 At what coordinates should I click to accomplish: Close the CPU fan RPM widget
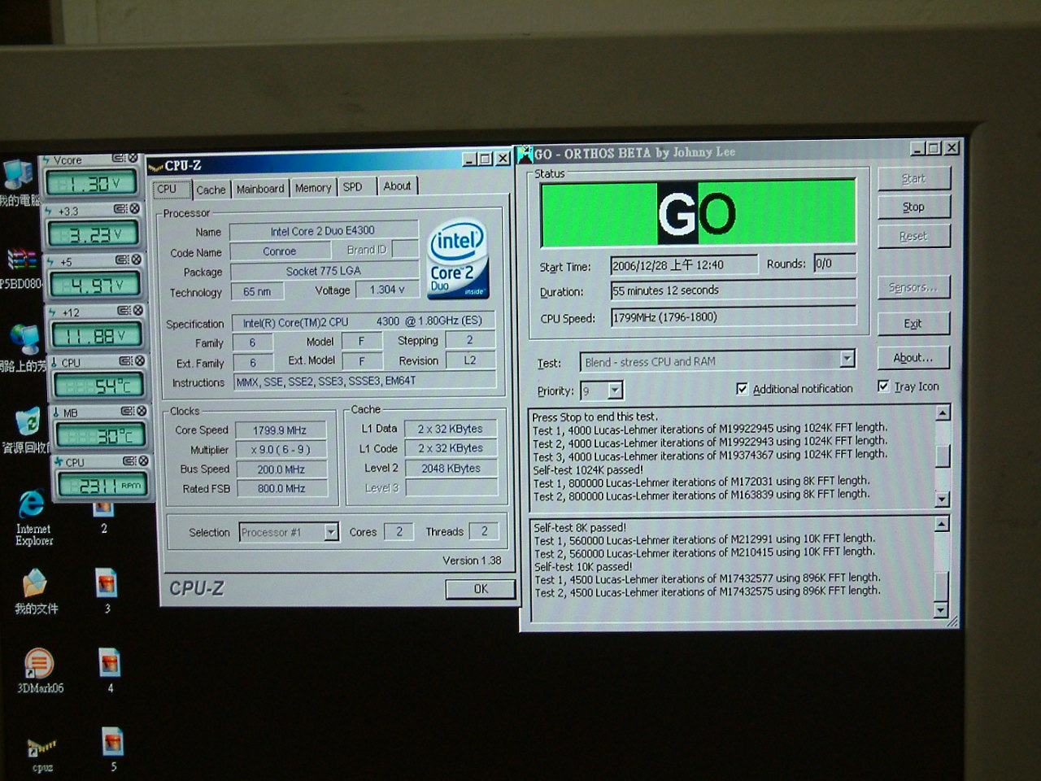pos(142,460)
